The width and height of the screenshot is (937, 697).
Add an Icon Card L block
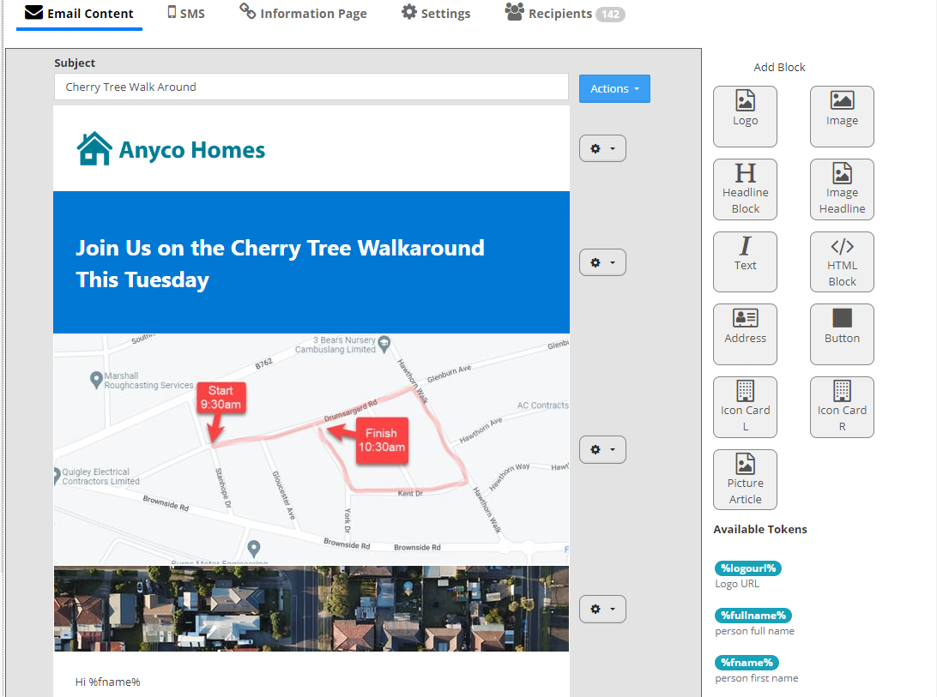745,407
